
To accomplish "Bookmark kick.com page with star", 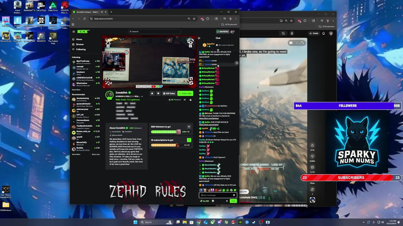I will coord(194,19).
